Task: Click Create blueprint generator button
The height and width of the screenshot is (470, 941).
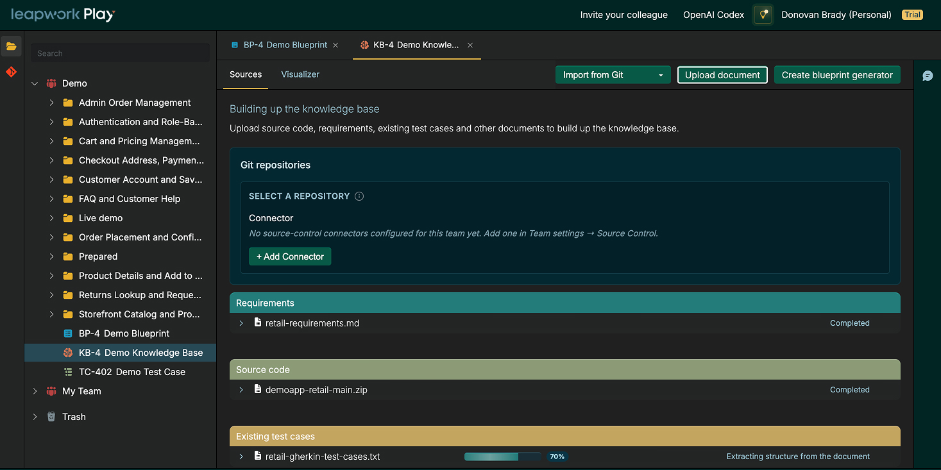Action: 837,75
